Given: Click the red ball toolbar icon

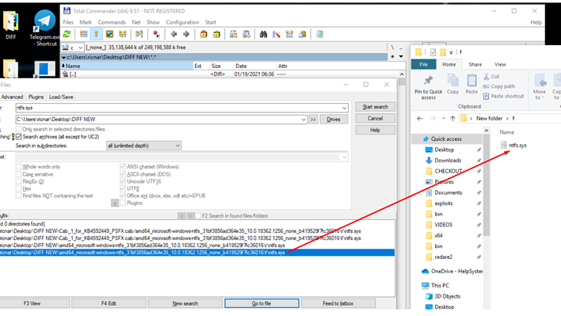Looking at the screenshot, I should click(x=156, y=34).
